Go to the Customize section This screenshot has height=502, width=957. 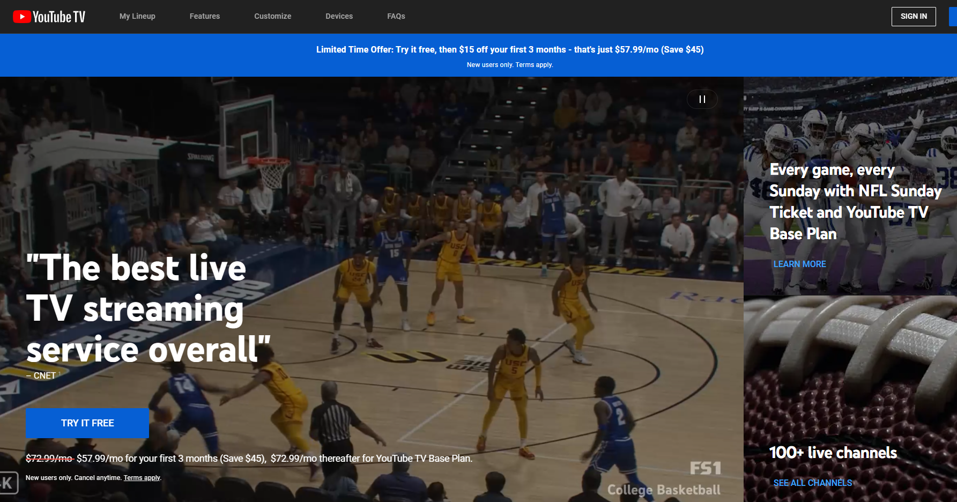[273, 16]
